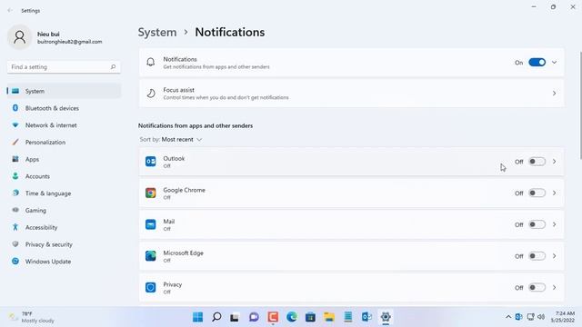Click the Settings gear on taskbar

click(x=386, y=317)
